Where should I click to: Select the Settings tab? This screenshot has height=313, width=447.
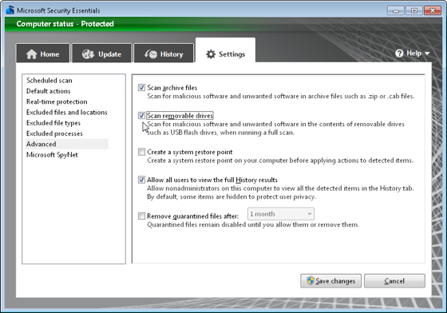225,51
